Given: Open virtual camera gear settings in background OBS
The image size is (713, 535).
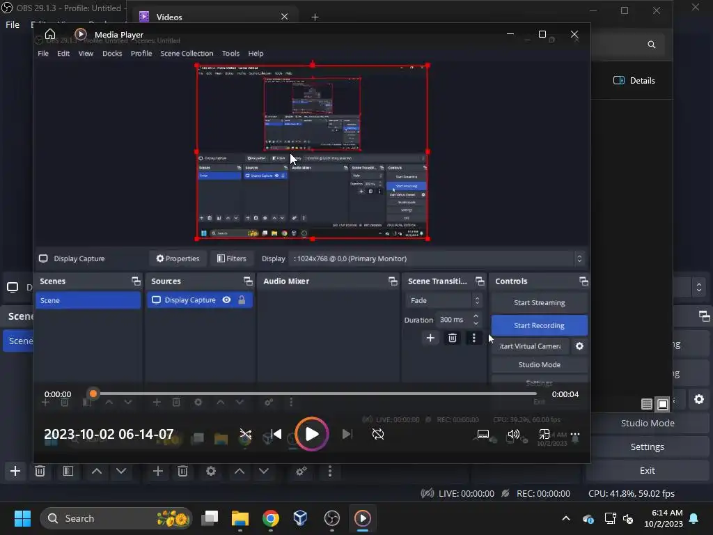Looking at the screenshot, I should (x=699, y=399).
